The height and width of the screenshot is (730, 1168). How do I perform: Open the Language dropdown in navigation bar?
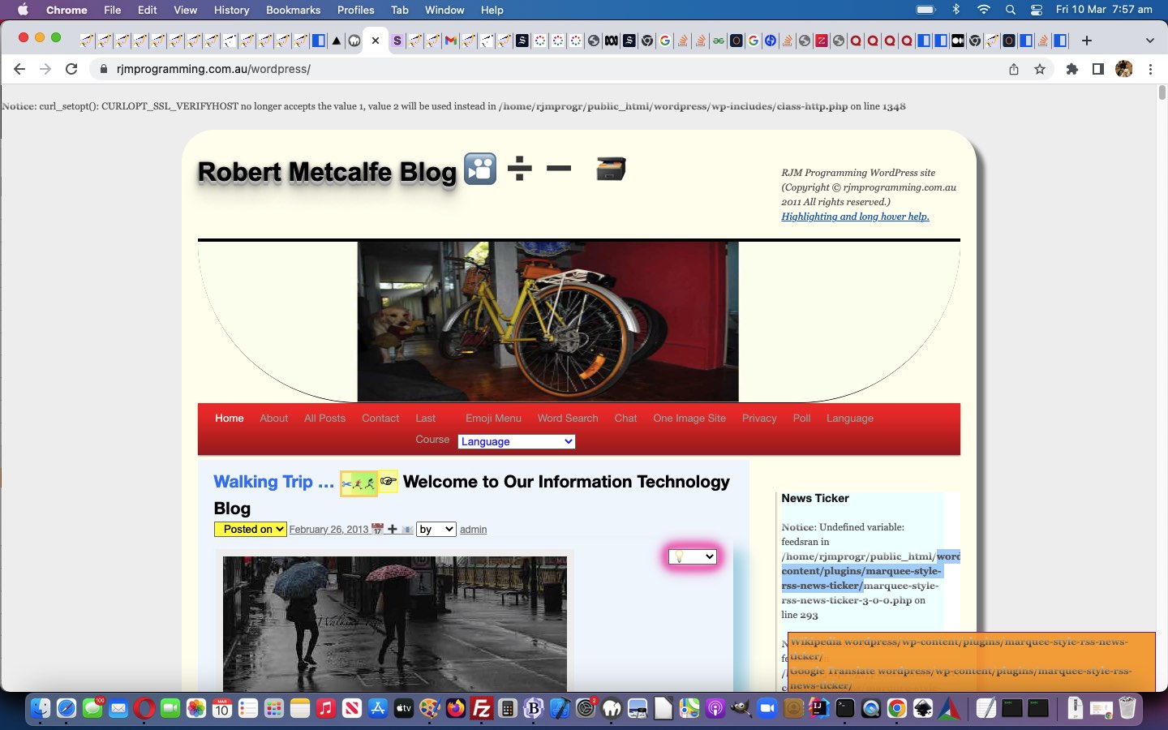(517, 441)
